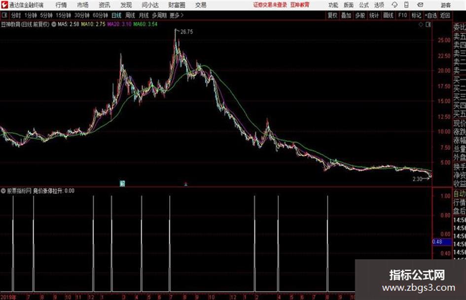Switch to 15分钟 period
Image resolution: width=466 pixels, height=300 pixels.
(64, 15)
